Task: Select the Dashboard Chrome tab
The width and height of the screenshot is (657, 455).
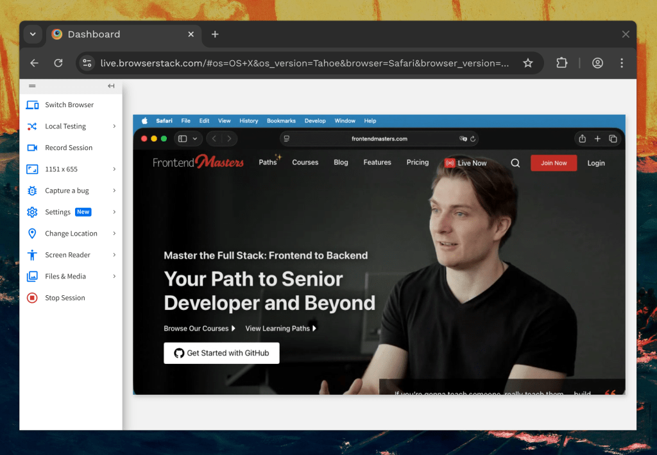Action: pos(124,35)
